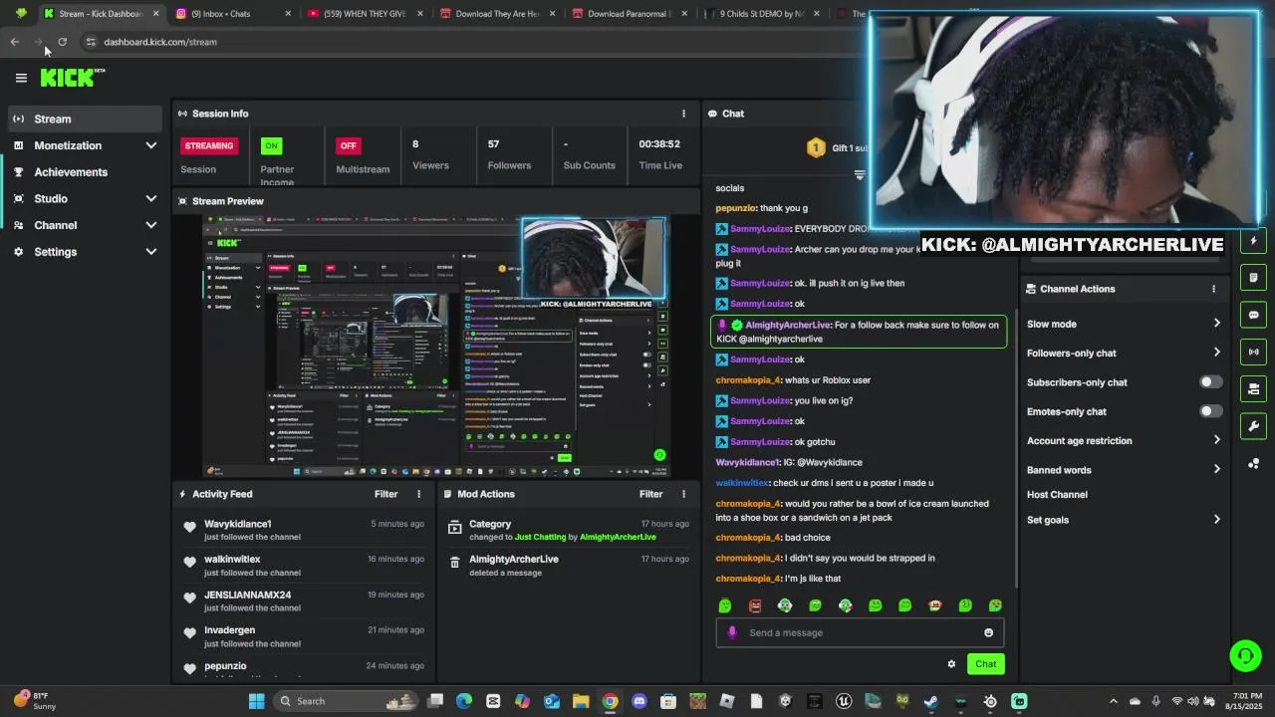
Task: Pick the first green emote in emote row
Action: coord(725,605)
